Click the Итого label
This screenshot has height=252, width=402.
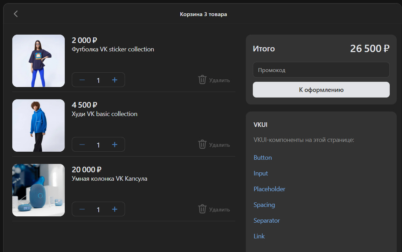[x=264, y=49]
